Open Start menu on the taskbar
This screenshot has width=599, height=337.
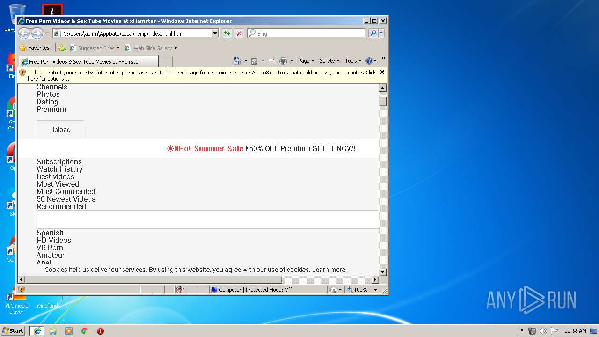click(x=13, y=330)
